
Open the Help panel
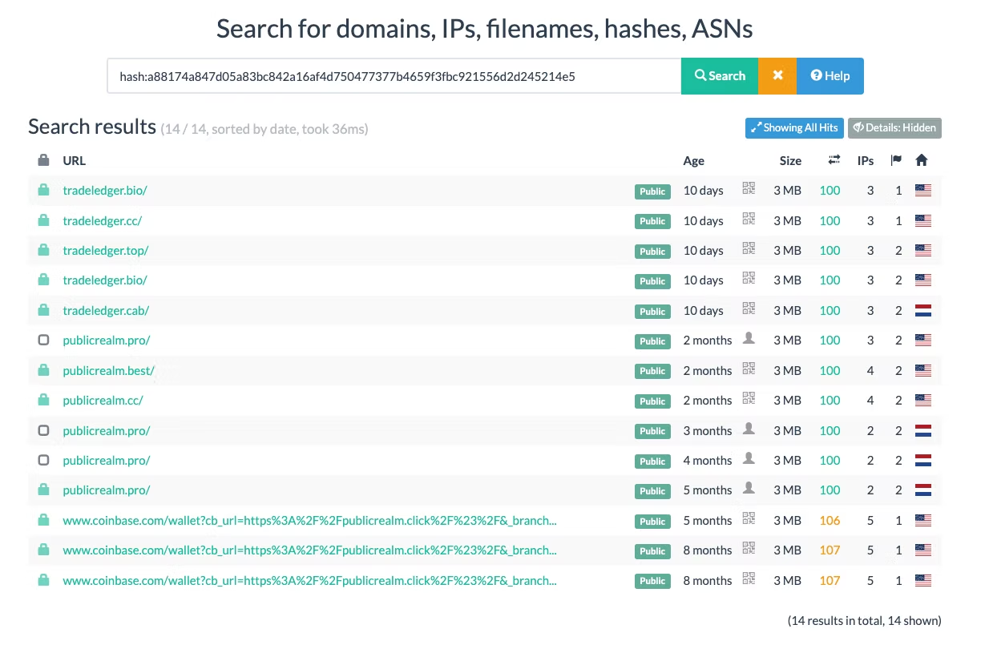830,75
